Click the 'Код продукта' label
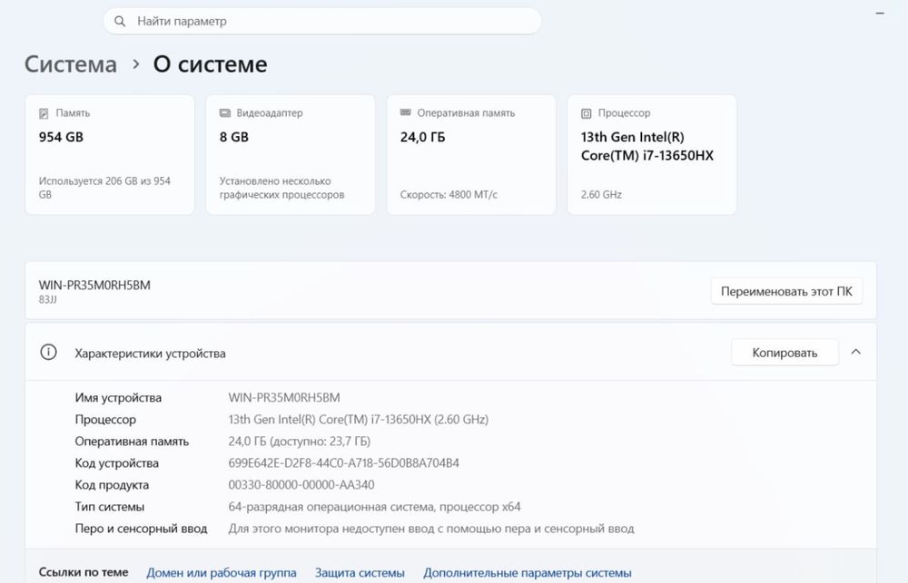Viewport: 908px width, 583px height. click(112, 485)
